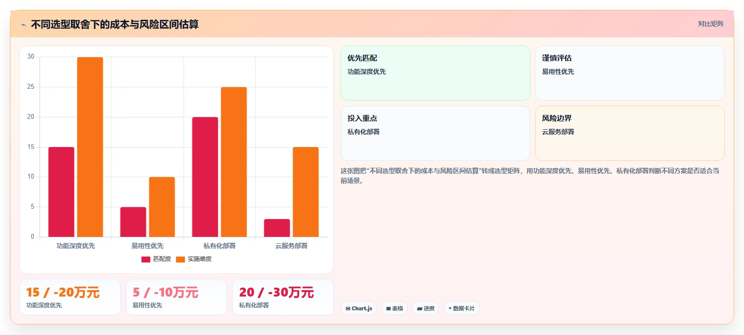Click the description paragraph starting 这张图把

[x=530, y=176]
